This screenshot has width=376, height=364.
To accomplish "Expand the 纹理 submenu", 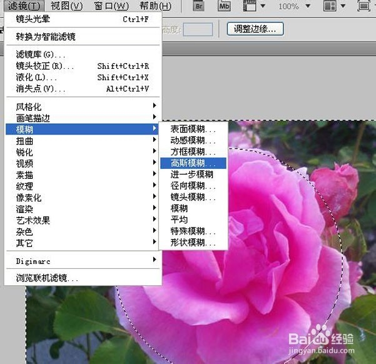I will (82, 186).
